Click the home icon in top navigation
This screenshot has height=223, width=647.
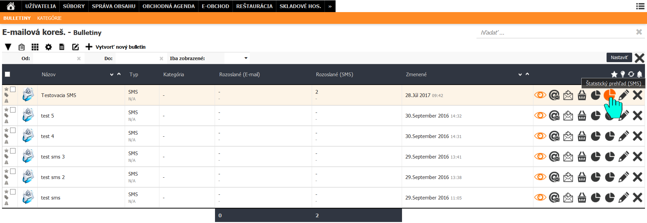click(x=11, y=6)
